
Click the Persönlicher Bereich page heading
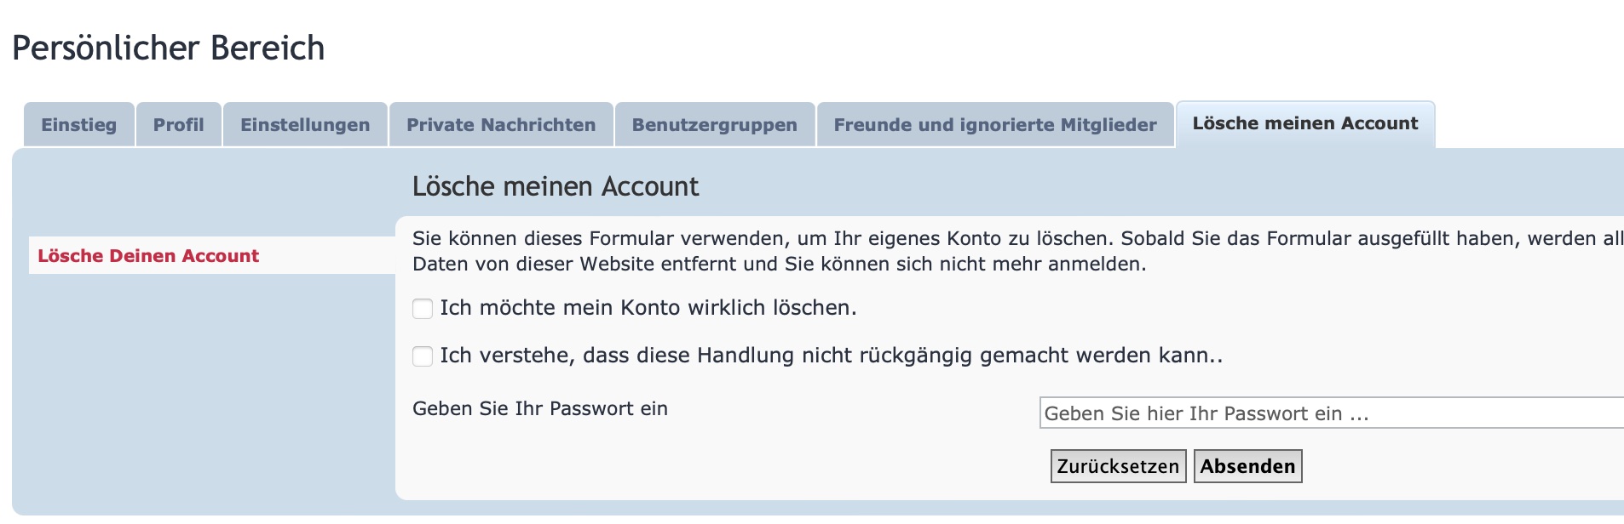pos(169,48)
